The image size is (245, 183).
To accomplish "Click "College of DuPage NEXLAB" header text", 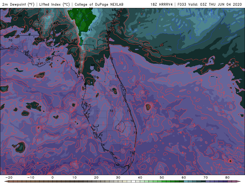I will 99,5.
